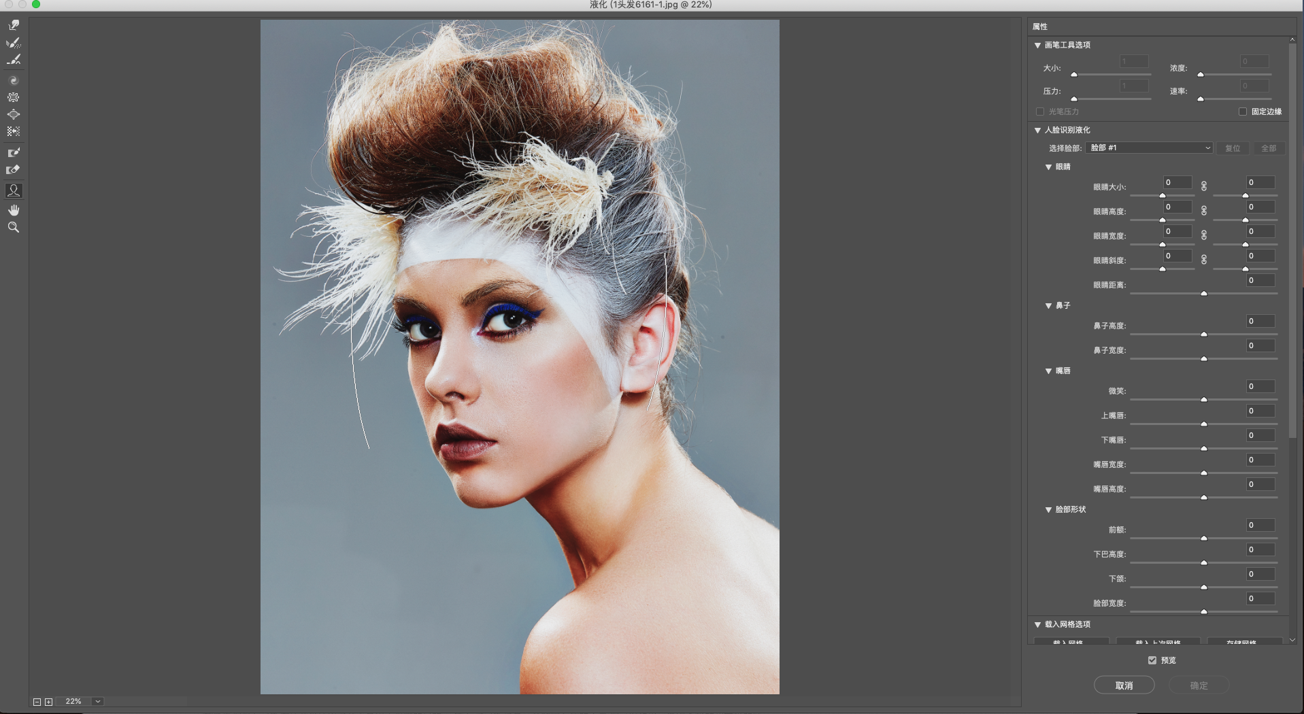Select the Twirl Clockwise tool
This screenshot has width=1304, height=714.
pos(14,80)
